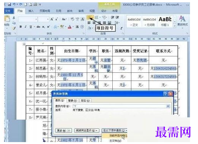The height and width of the screenshot is (144, 198).
Task: Click the name cell 曾云儿
Action: point(41,85)
